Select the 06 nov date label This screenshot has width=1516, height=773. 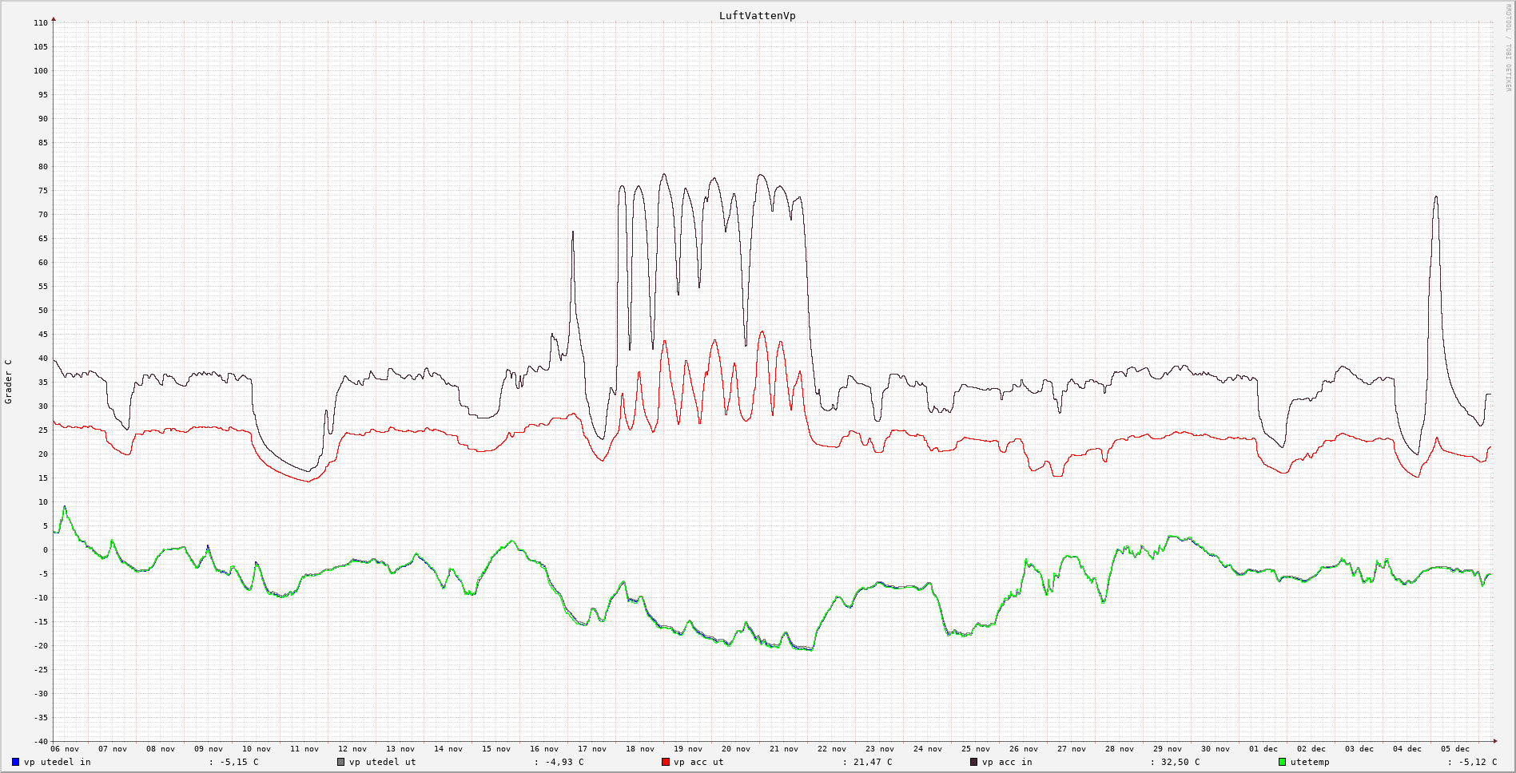click(x=65, y=749)
